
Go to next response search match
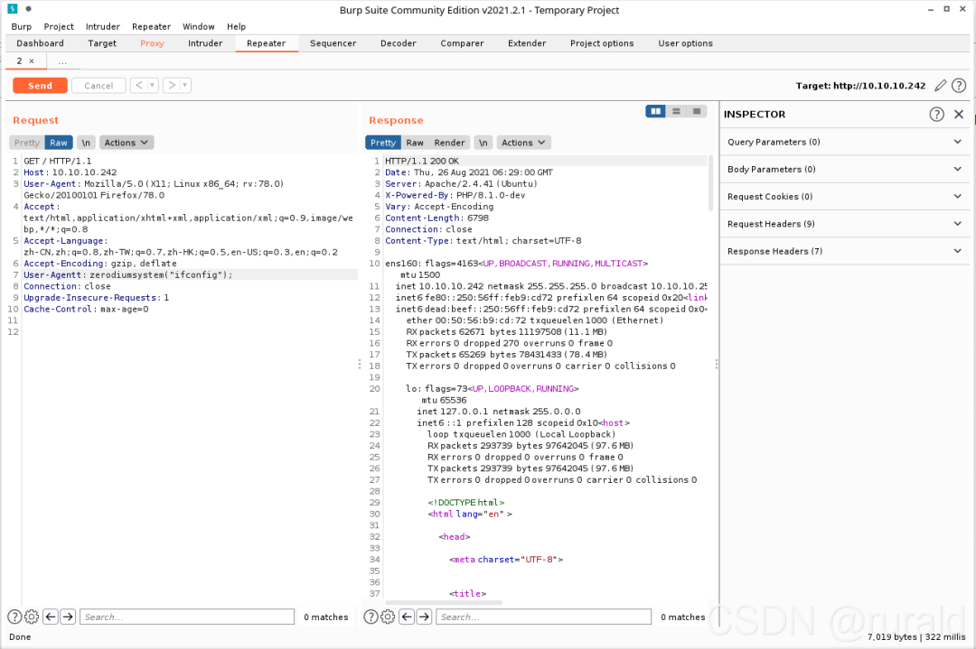(x=424, y=617)
